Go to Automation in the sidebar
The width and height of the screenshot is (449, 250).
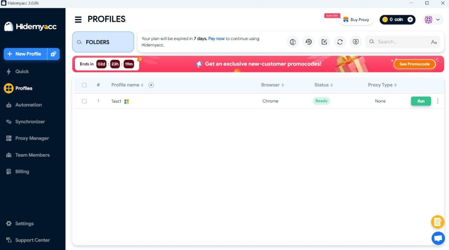coord(29,105)
